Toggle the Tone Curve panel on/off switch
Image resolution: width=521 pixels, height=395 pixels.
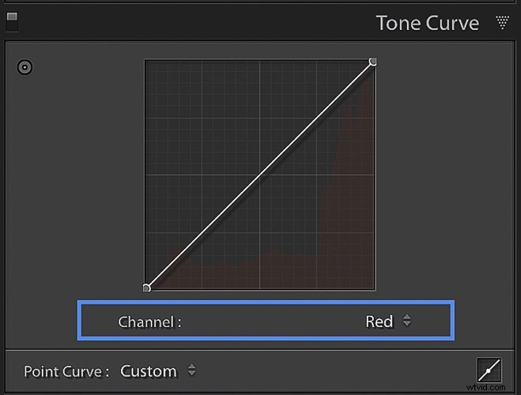click(x=12, y=22)
